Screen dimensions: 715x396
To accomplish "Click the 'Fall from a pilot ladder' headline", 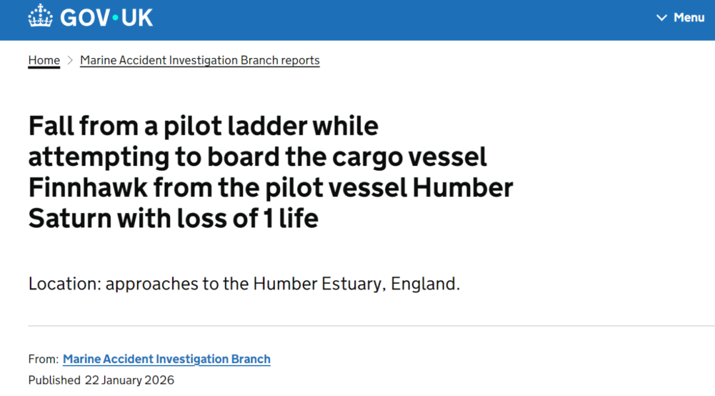I will [x=203, y=126].
